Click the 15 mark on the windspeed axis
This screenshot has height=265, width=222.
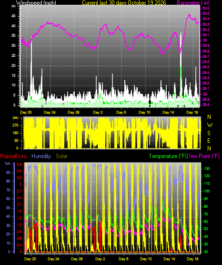(x=13, y=75)
